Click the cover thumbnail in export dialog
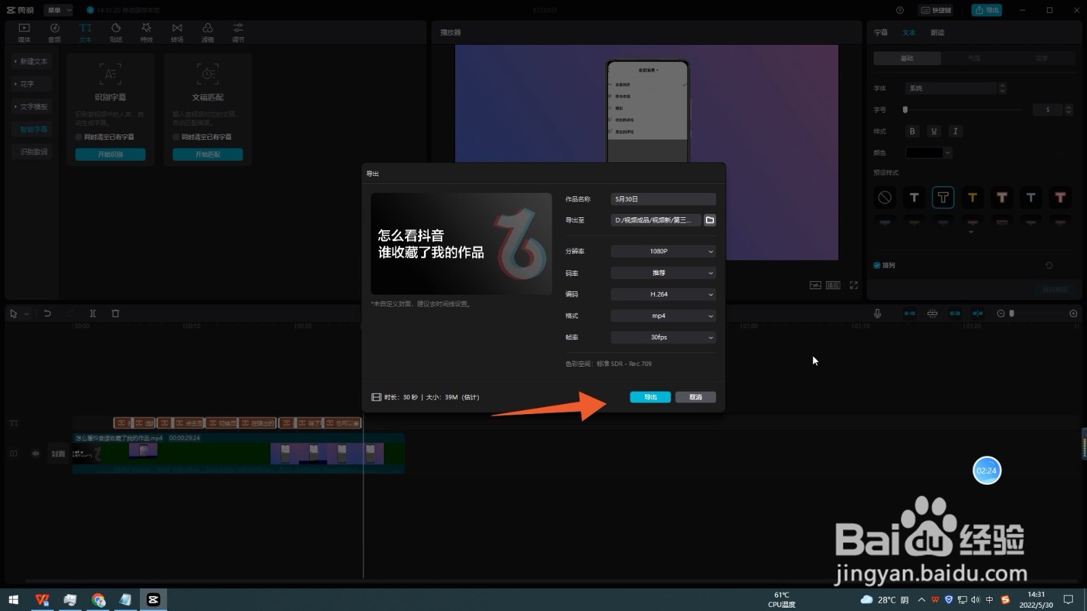Screen dimensions: 1087x611 (x=461, y=244)
